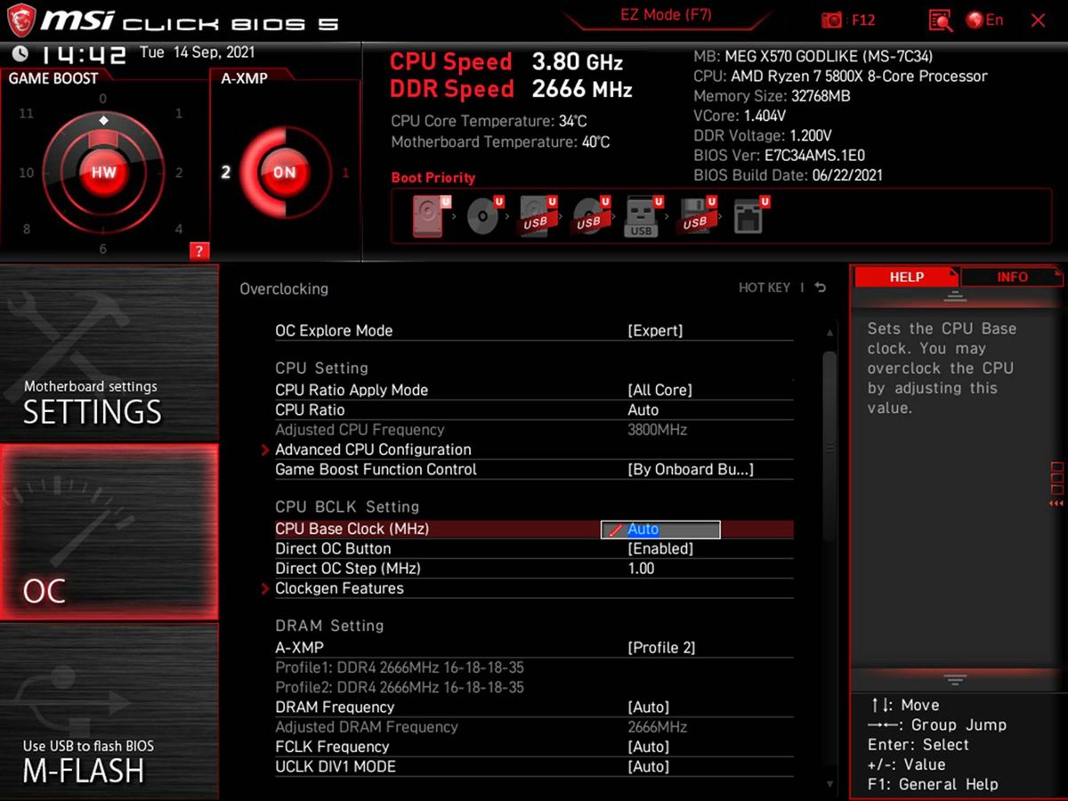Open the A-XMP Profile 2 dropdown
This screenshot has width=1068, height=801.
pyautogui.click(x=659, y=647)
